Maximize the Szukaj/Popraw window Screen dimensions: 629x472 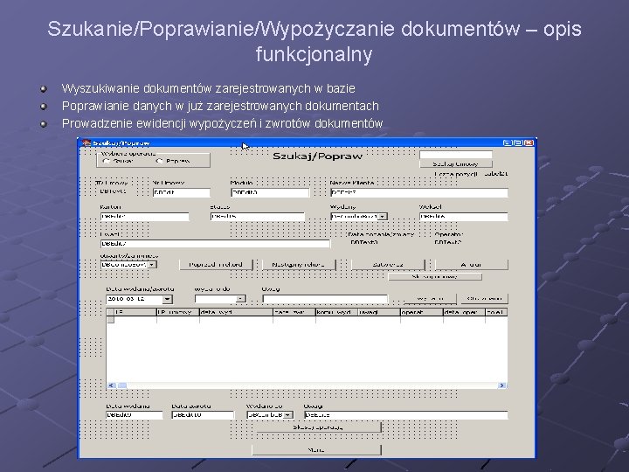coord(518,142)
